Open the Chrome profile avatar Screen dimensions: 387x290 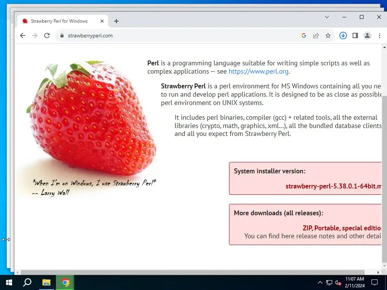(x=367, y=35)
